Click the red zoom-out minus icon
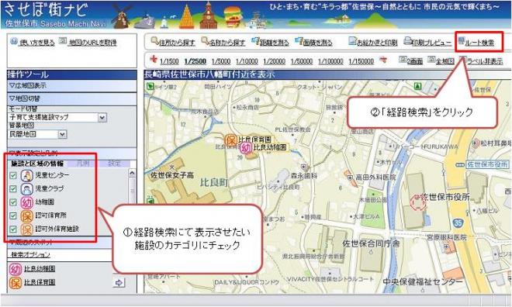Image resolution: width=512 pixels, height=307 pixels. point(383,60)
